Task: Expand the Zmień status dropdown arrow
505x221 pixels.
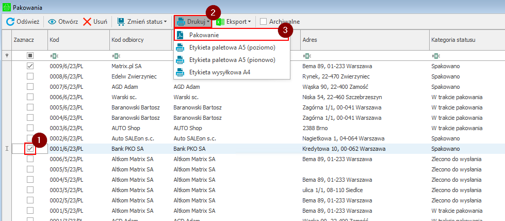Action: click(x=165, y=22)
